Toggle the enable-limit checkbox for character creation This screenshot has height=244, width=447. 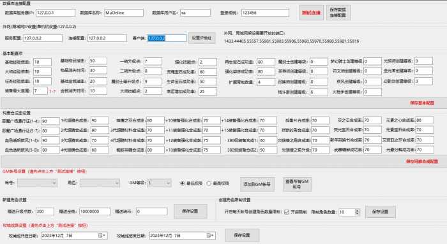pyautogui.click(x=287, y=212)
